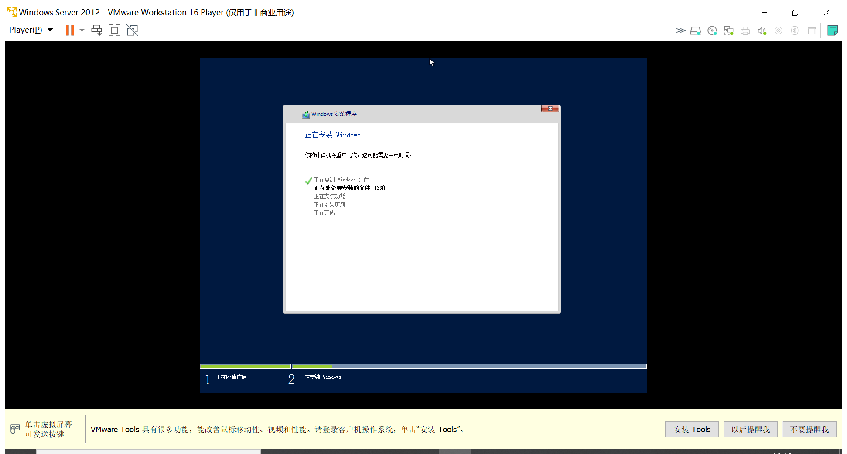The image size is (847, 454).
Task: Open the hard disk device status icon
Action: tap(696, 30)
